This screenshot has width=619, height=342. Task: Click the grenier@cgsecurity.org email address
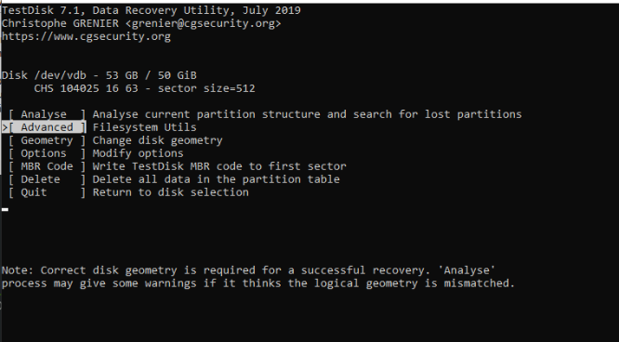[204, 23]
